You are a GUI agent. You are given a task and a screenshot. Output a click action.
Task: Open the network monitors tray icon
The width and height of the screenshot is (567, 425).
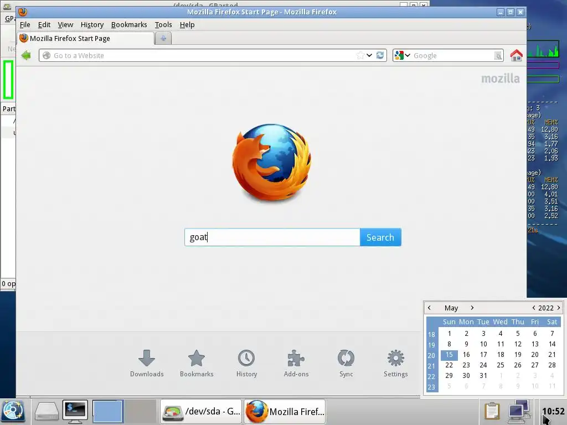519,411
